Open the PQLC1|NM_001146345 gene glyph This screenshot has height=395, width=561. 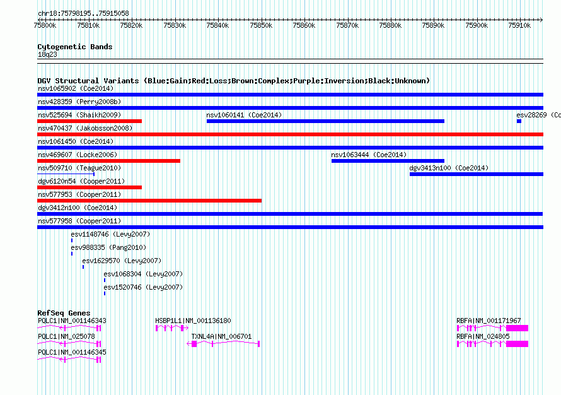click(69, 360)
